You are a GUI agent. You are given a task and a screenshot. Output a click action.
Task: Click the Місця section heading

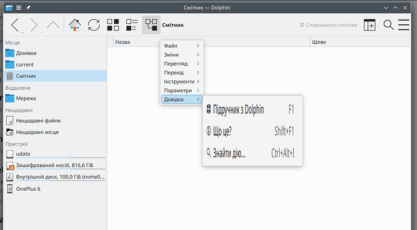click(13, 42)
